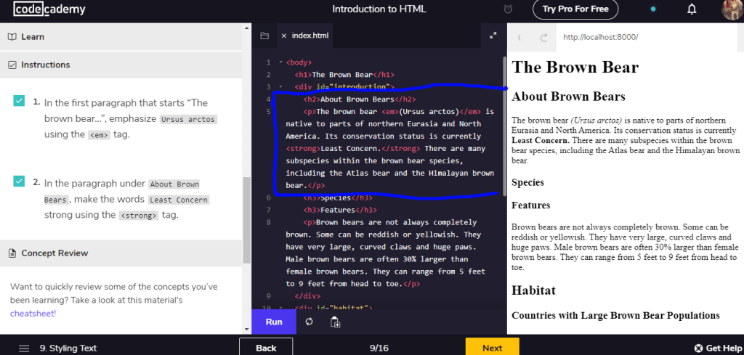The image size is (744, 355).
Task: Toggle checkbox for instruction step 2
Action: coord(19,181)
